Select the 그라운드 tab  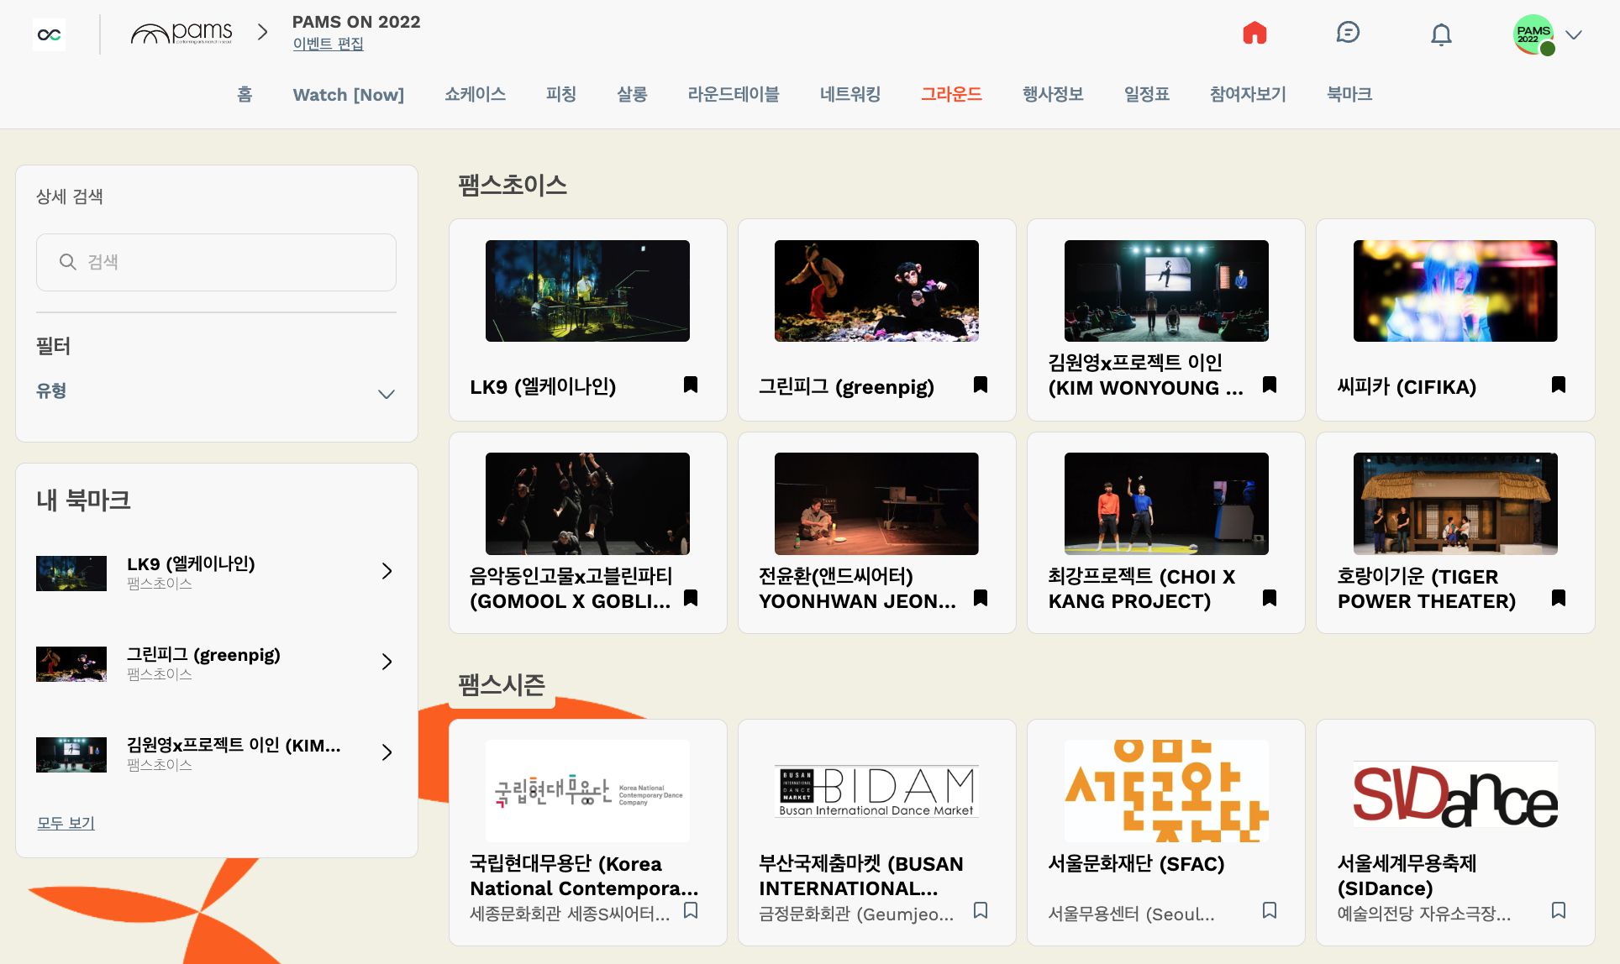pyautogui.click(x=951, y=94)
